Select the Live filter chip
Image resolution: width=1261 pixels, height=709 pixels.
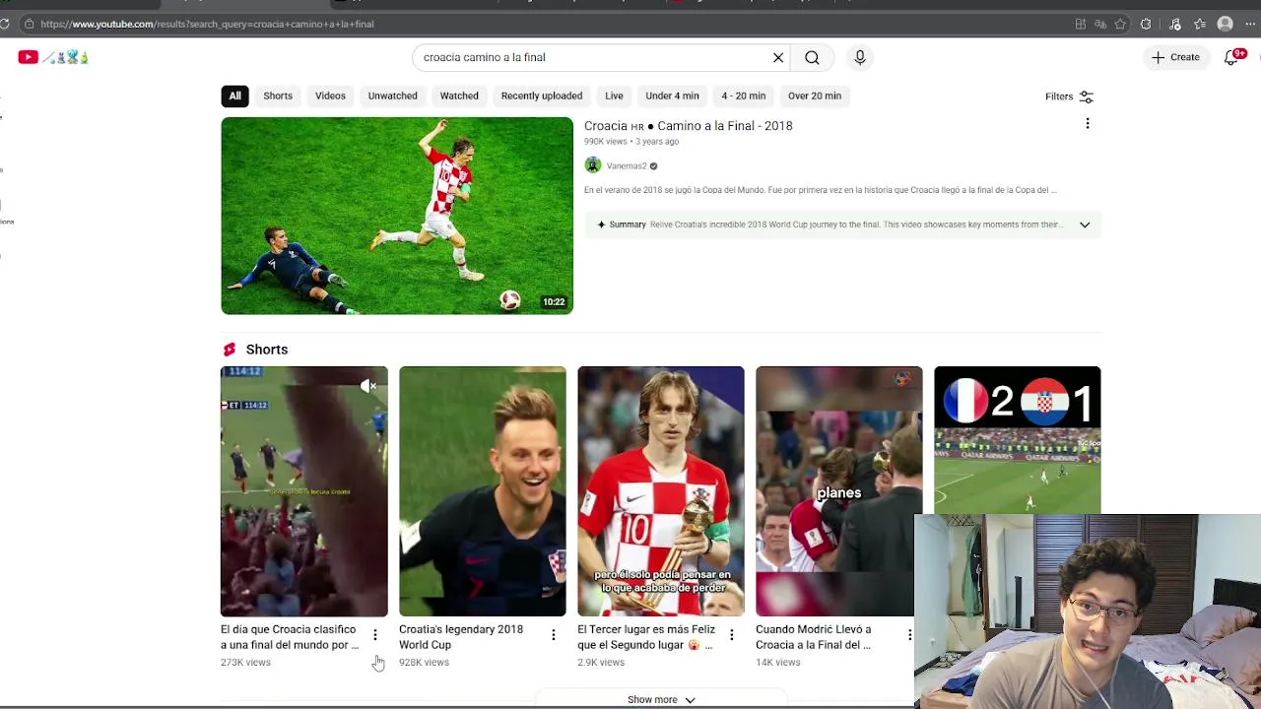click(614, 96)
